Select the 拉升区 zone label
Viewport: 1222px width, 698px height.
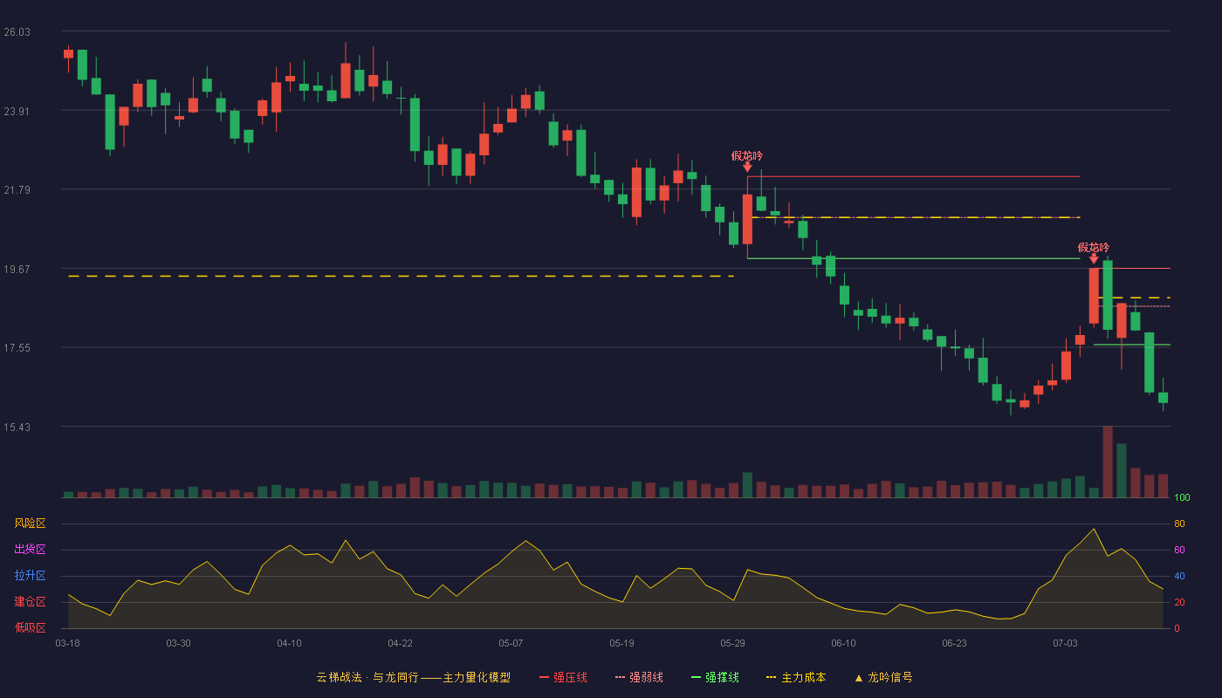coord(31,576)
